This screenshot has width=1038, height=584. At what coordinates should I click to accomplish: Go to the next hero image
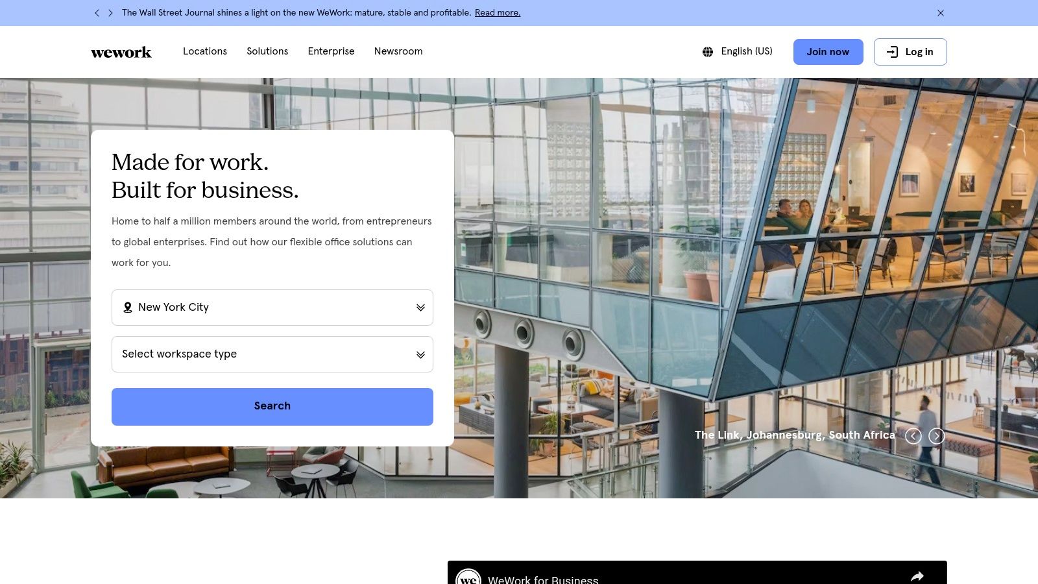tap(937, 436)
